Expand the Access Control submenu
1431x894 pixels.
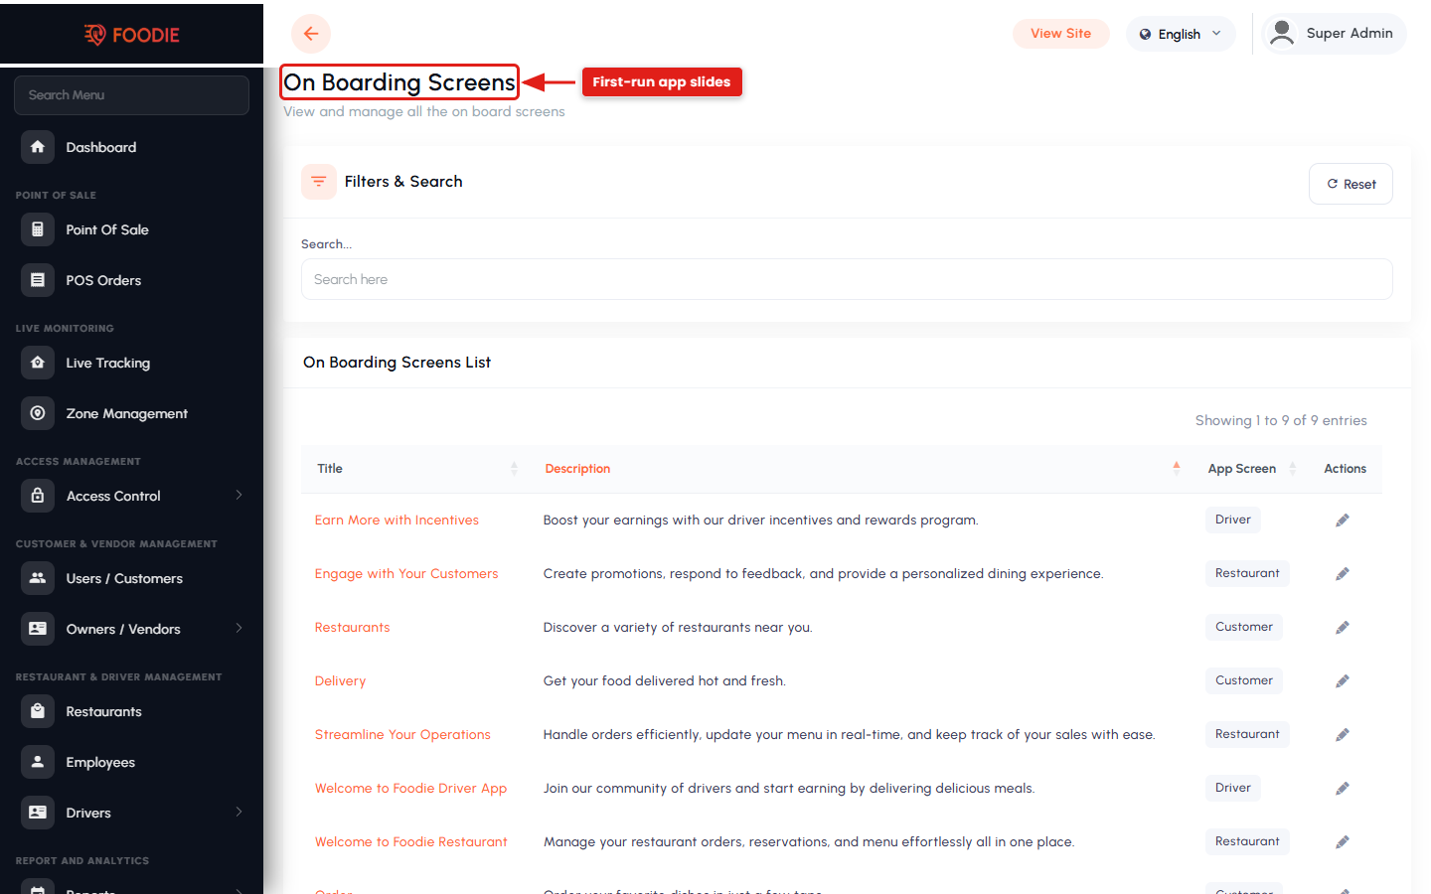click(x=238, y=496)
